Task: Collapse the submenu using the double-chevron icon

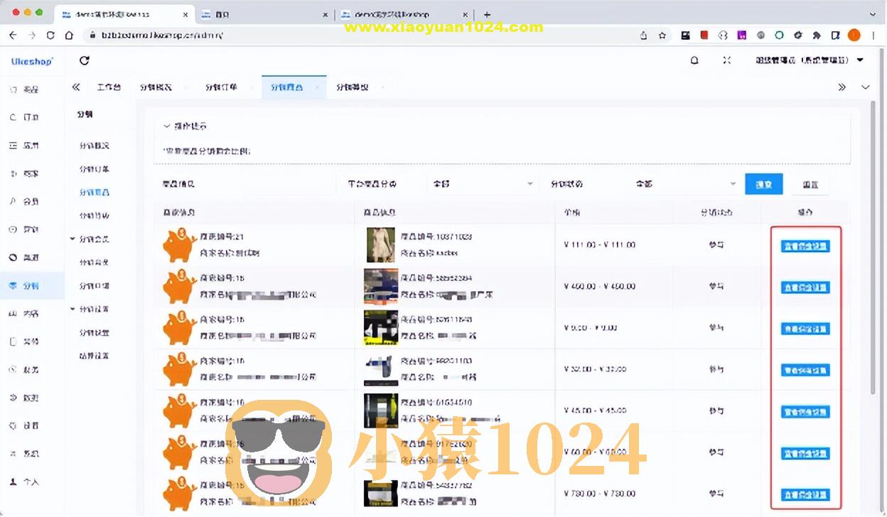Action: (x=76, y=87)
